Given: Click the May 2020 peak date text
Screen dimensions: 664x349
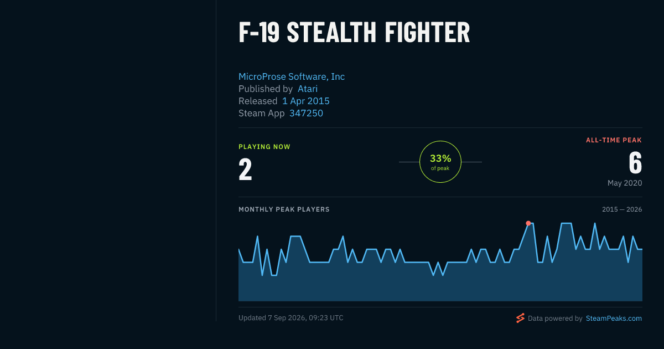Looking at the screenshot, I should coord(625,183).
